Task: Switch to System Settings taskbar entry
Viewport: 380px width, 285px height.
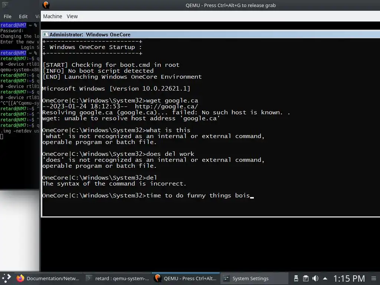Action: pyautogui.click(x=254, y=278)
